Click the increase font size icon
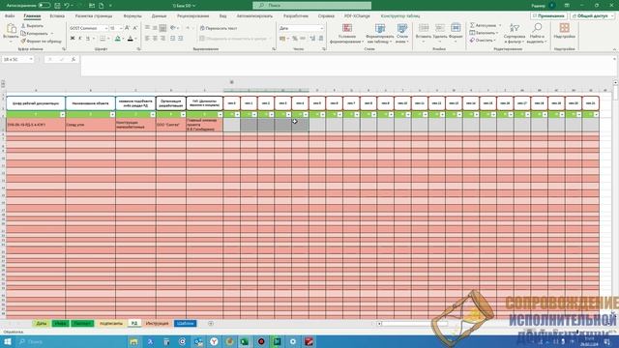 [x=127, y=28]
